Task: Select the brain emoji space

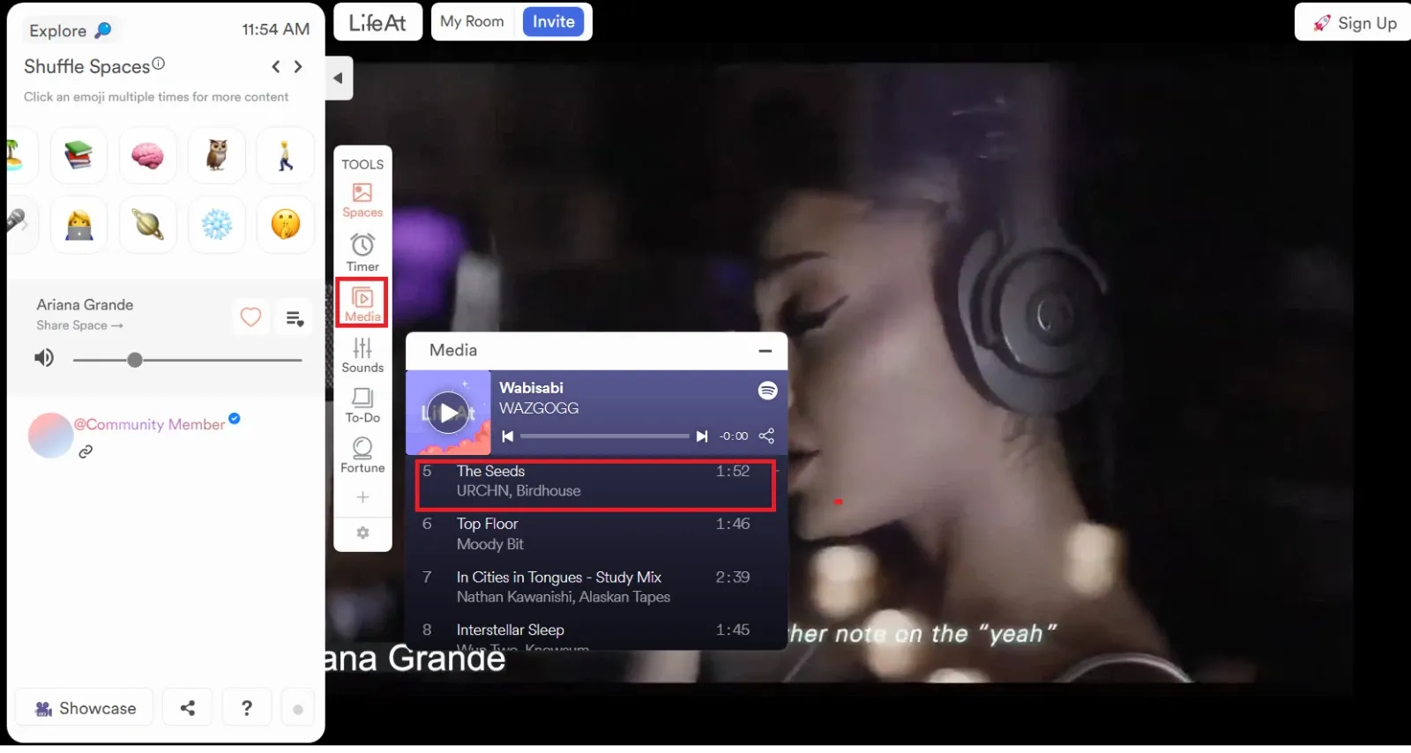Action: 147,155
